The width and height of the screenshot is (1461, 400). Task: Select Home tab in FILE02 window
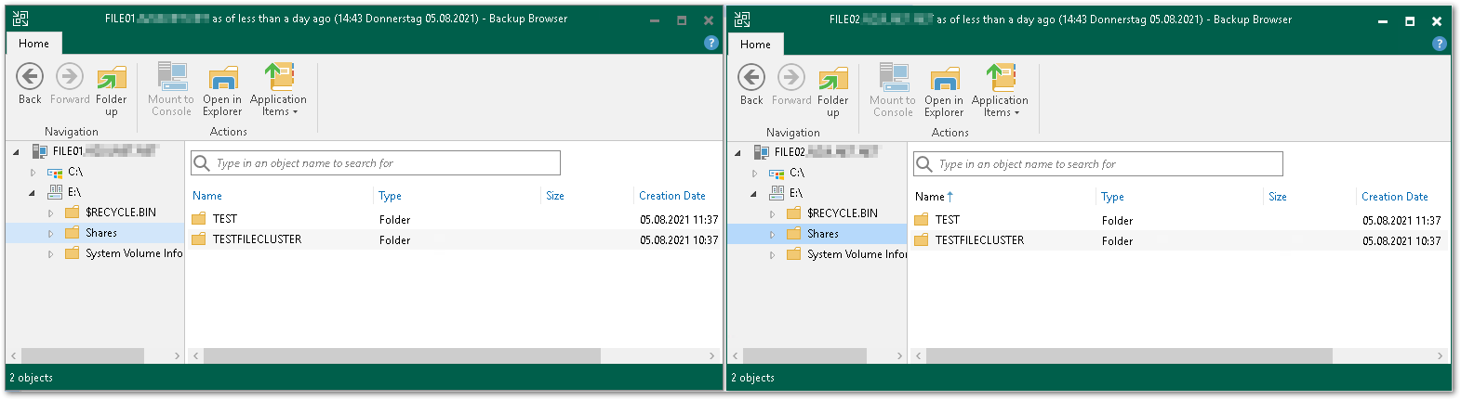[x=755, y=45]
